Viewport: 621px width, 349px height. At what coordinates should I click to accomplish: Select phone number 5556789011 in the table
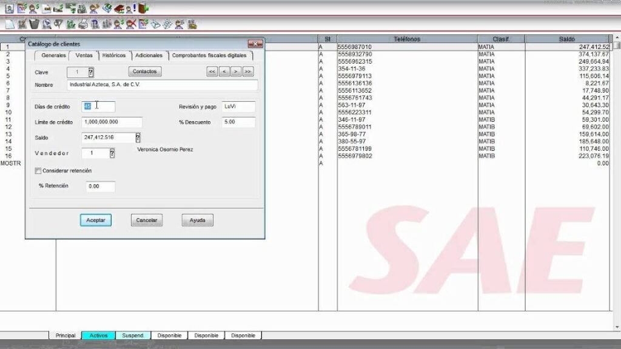(355, 127)
